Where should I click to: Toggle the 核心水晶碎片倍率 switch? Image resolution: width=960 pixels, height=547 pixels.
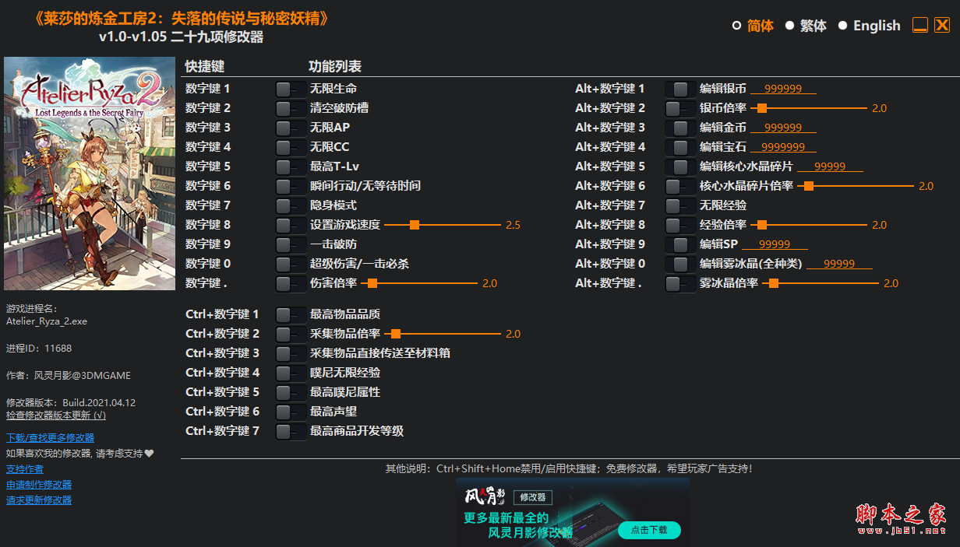680,186
